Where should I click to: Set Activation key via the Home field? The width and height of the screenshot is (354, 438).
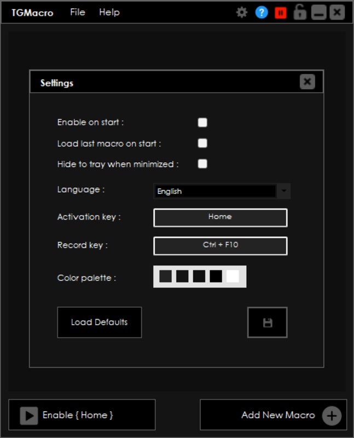pos(220,217)
